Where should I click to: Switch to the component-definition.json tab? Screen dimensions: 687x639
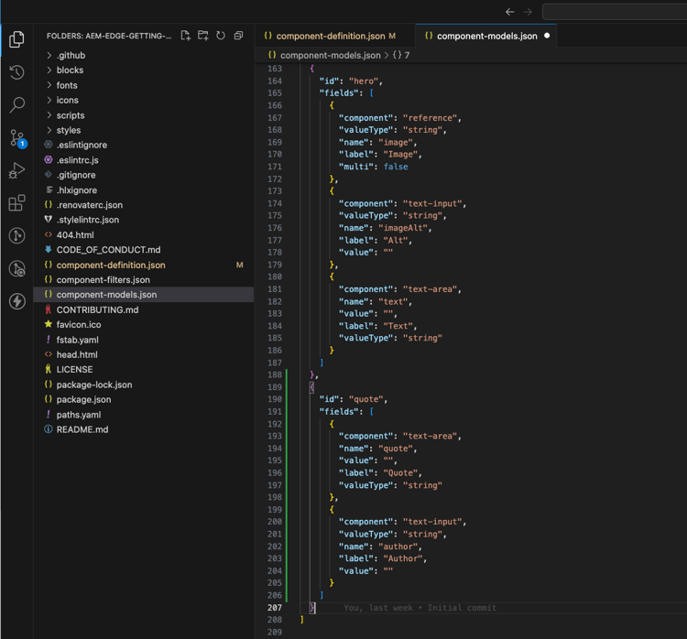coord(331,36)
